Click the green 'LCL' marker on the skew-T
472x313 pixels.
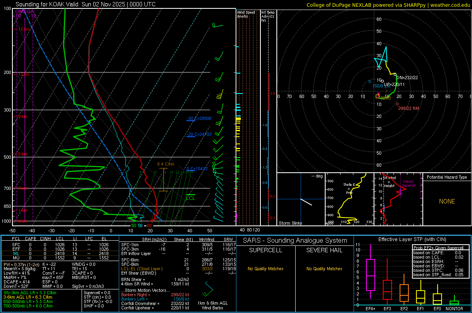pos(190,198)
